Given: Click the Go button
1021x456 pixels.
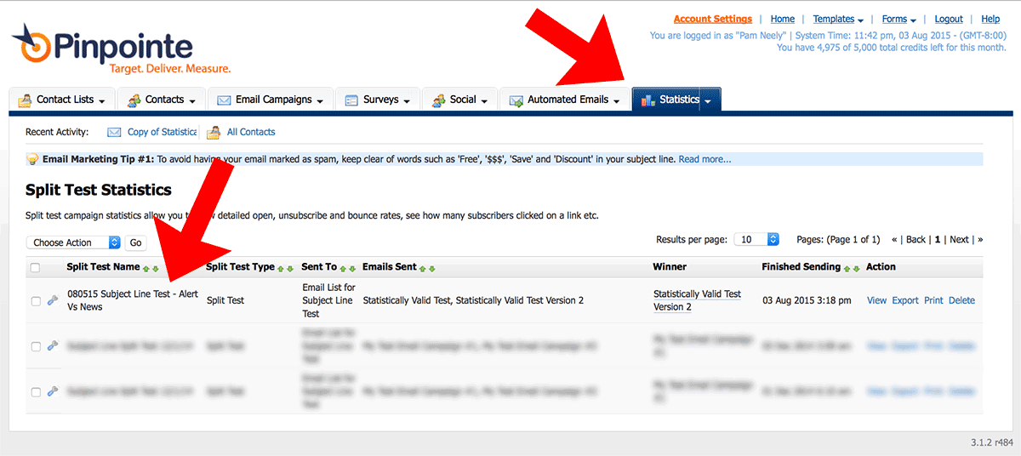Looking at the screenshot, I should click(135, 242).
